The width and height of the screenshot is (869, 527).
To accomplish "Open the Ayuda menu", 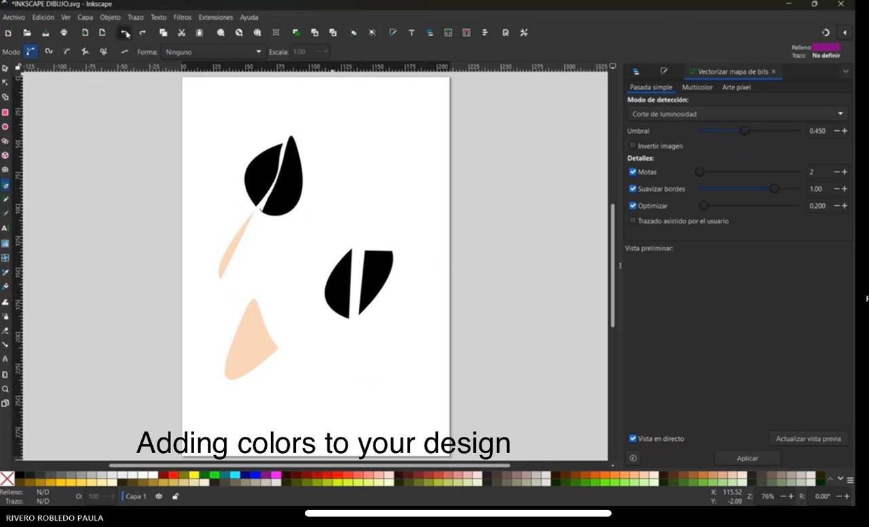I will (249, 17).
